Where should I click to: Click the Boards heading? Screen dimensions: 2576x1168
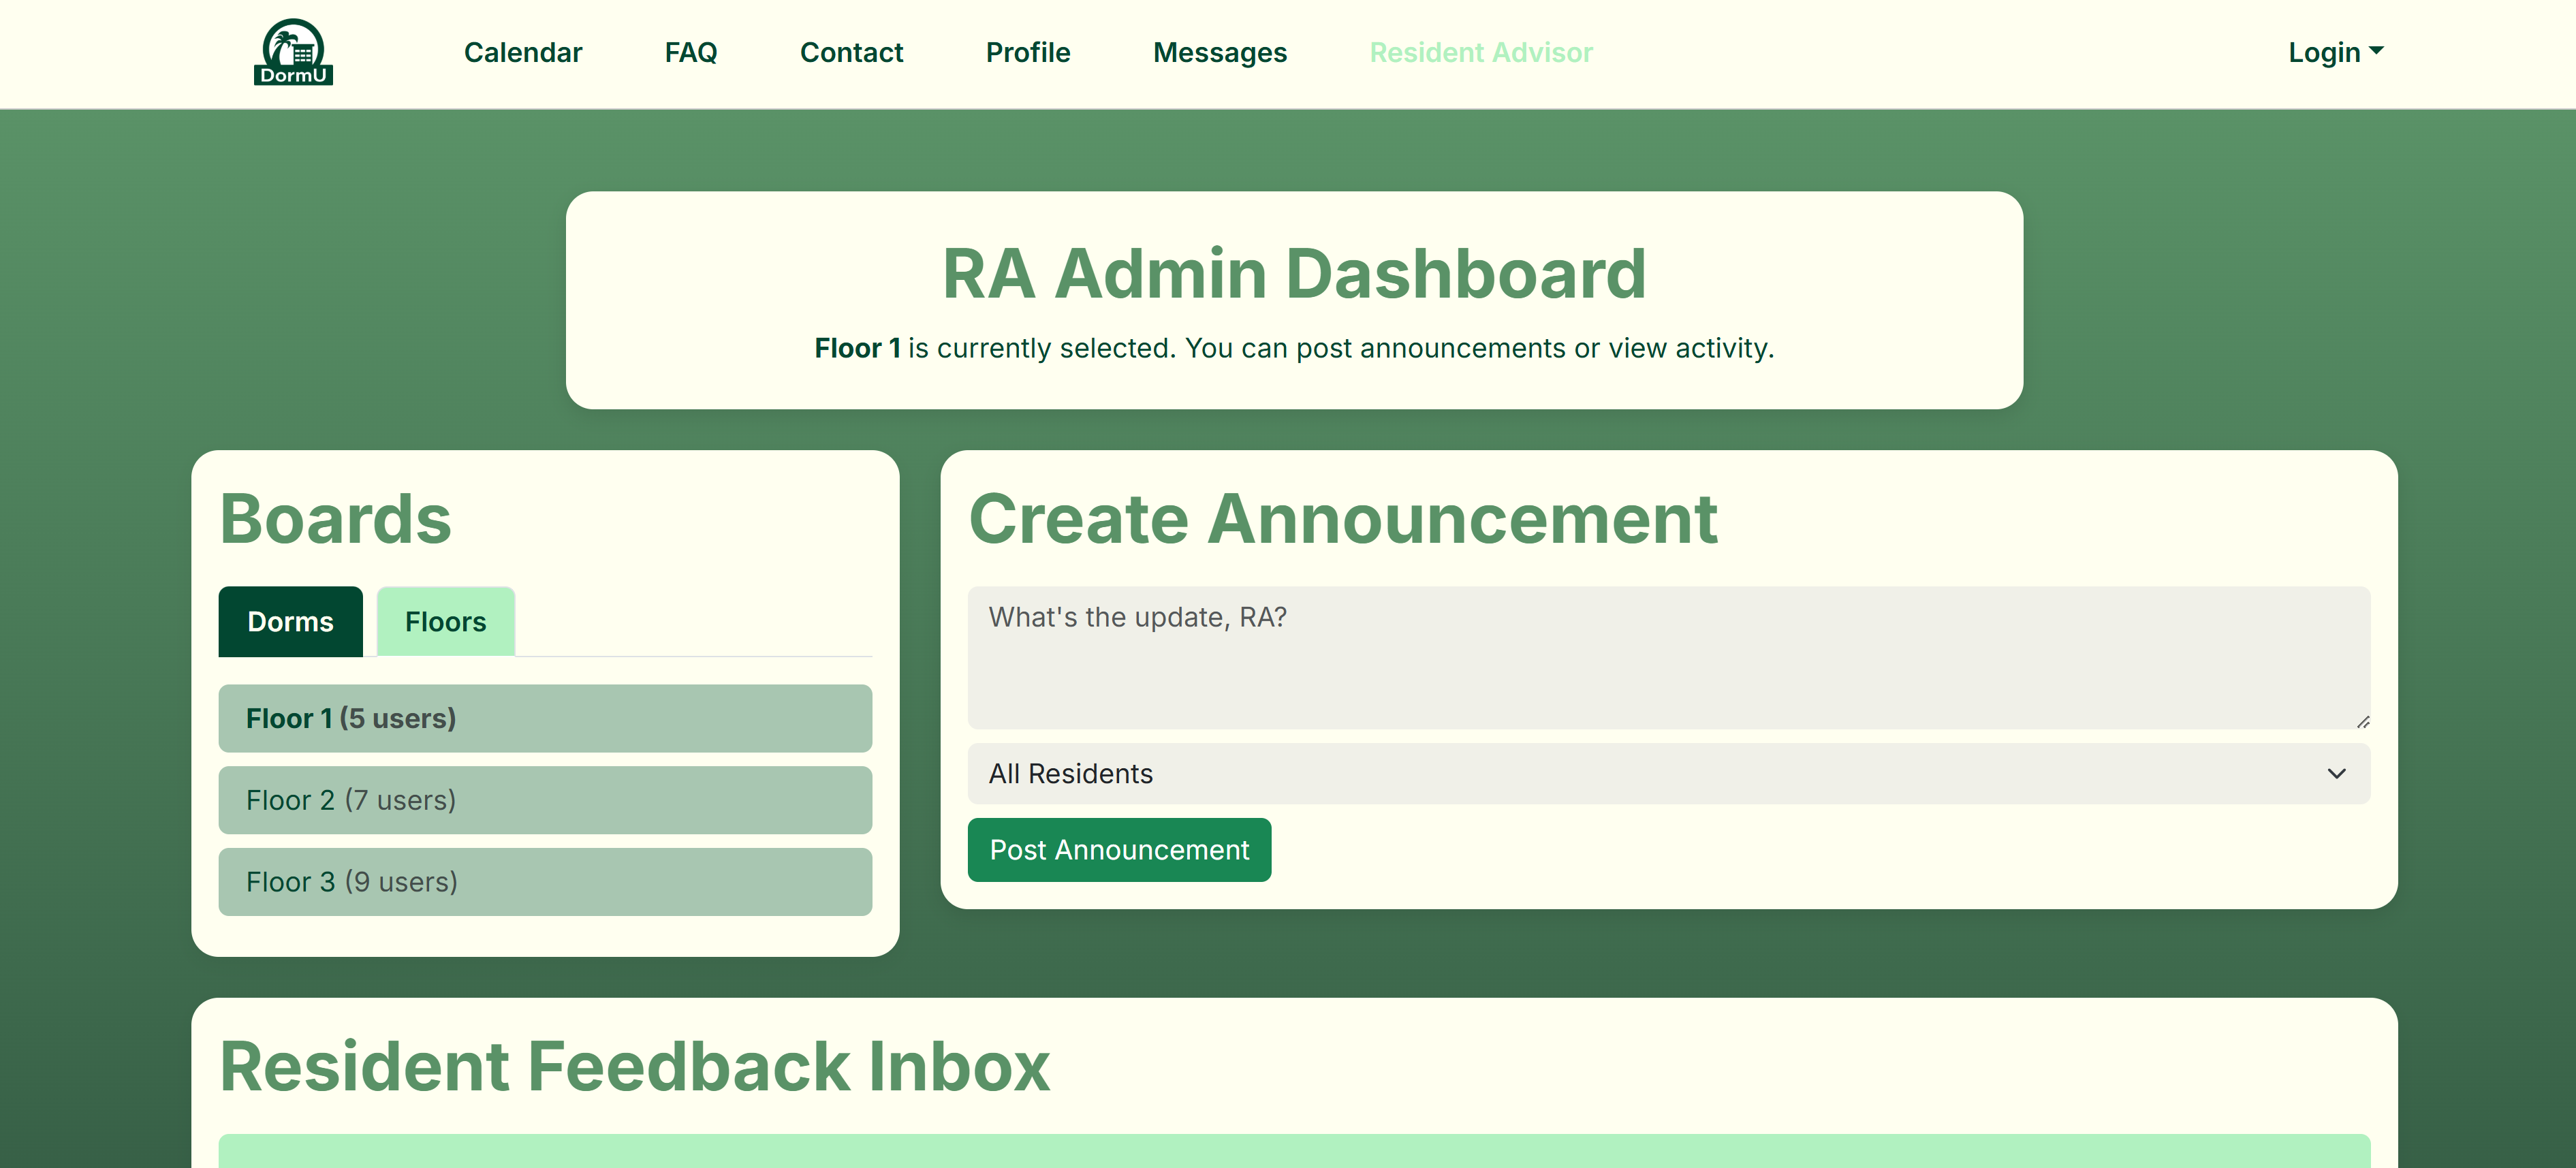pyautogui.click(x=335, y=519)
